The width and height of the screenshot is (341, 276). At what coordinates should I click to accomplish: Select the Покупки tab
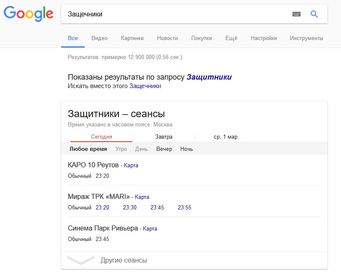coord(201,38)
